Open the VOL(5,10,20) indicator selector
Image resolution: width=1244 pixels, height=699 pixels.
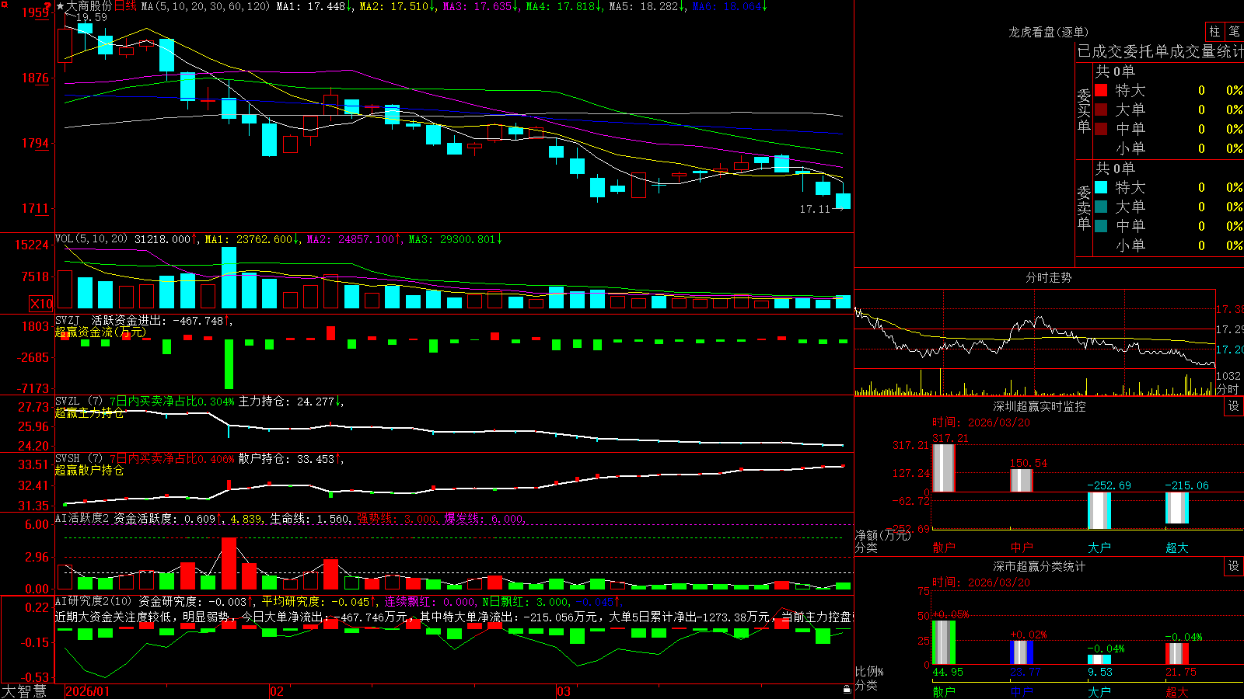coord(91,239)
